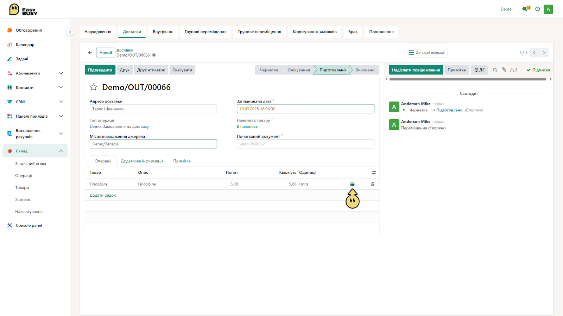Attach files paperclip icon
Image resolution: width=563 pixels, height=316 pixels.
pos(504,70)
